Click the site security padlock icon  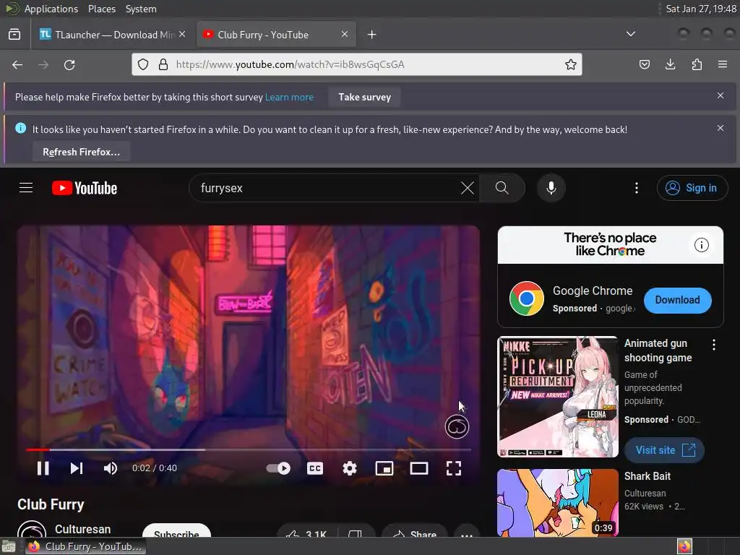163,64
